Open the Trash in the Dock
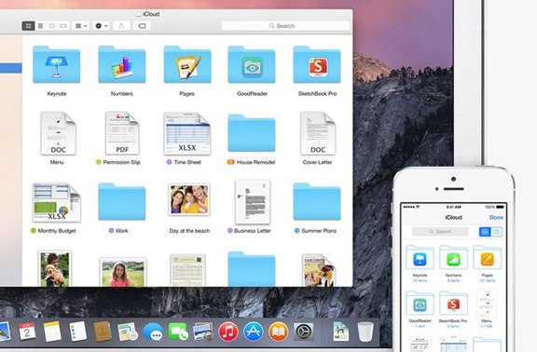 coord(365,332)
